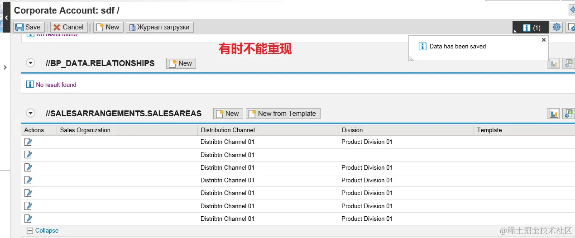The height and width of the screenshot is (238, 575).
Task: Open chart icon in BP_DATA.RELATIONSHIPS block
Action: (553, 63)
